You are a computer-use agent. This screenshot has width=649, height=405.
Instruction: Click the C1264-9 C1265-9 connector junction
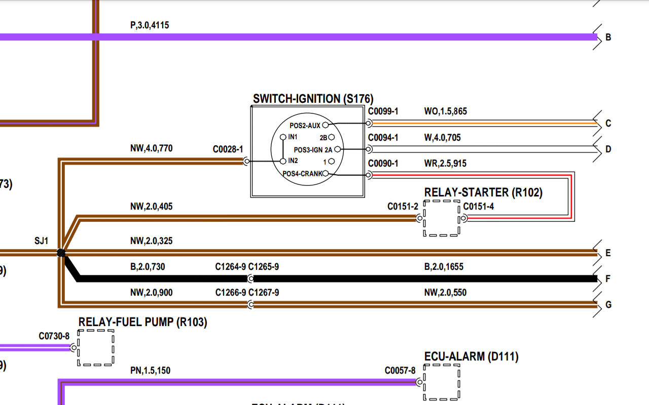250,278
